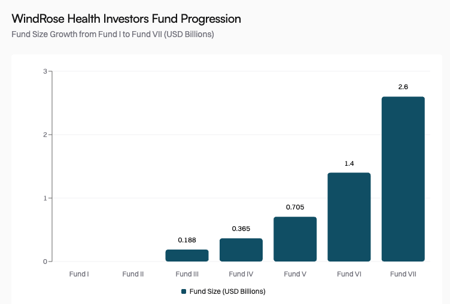
Task: Select the 0.705 data label
Action: point(295,207)
